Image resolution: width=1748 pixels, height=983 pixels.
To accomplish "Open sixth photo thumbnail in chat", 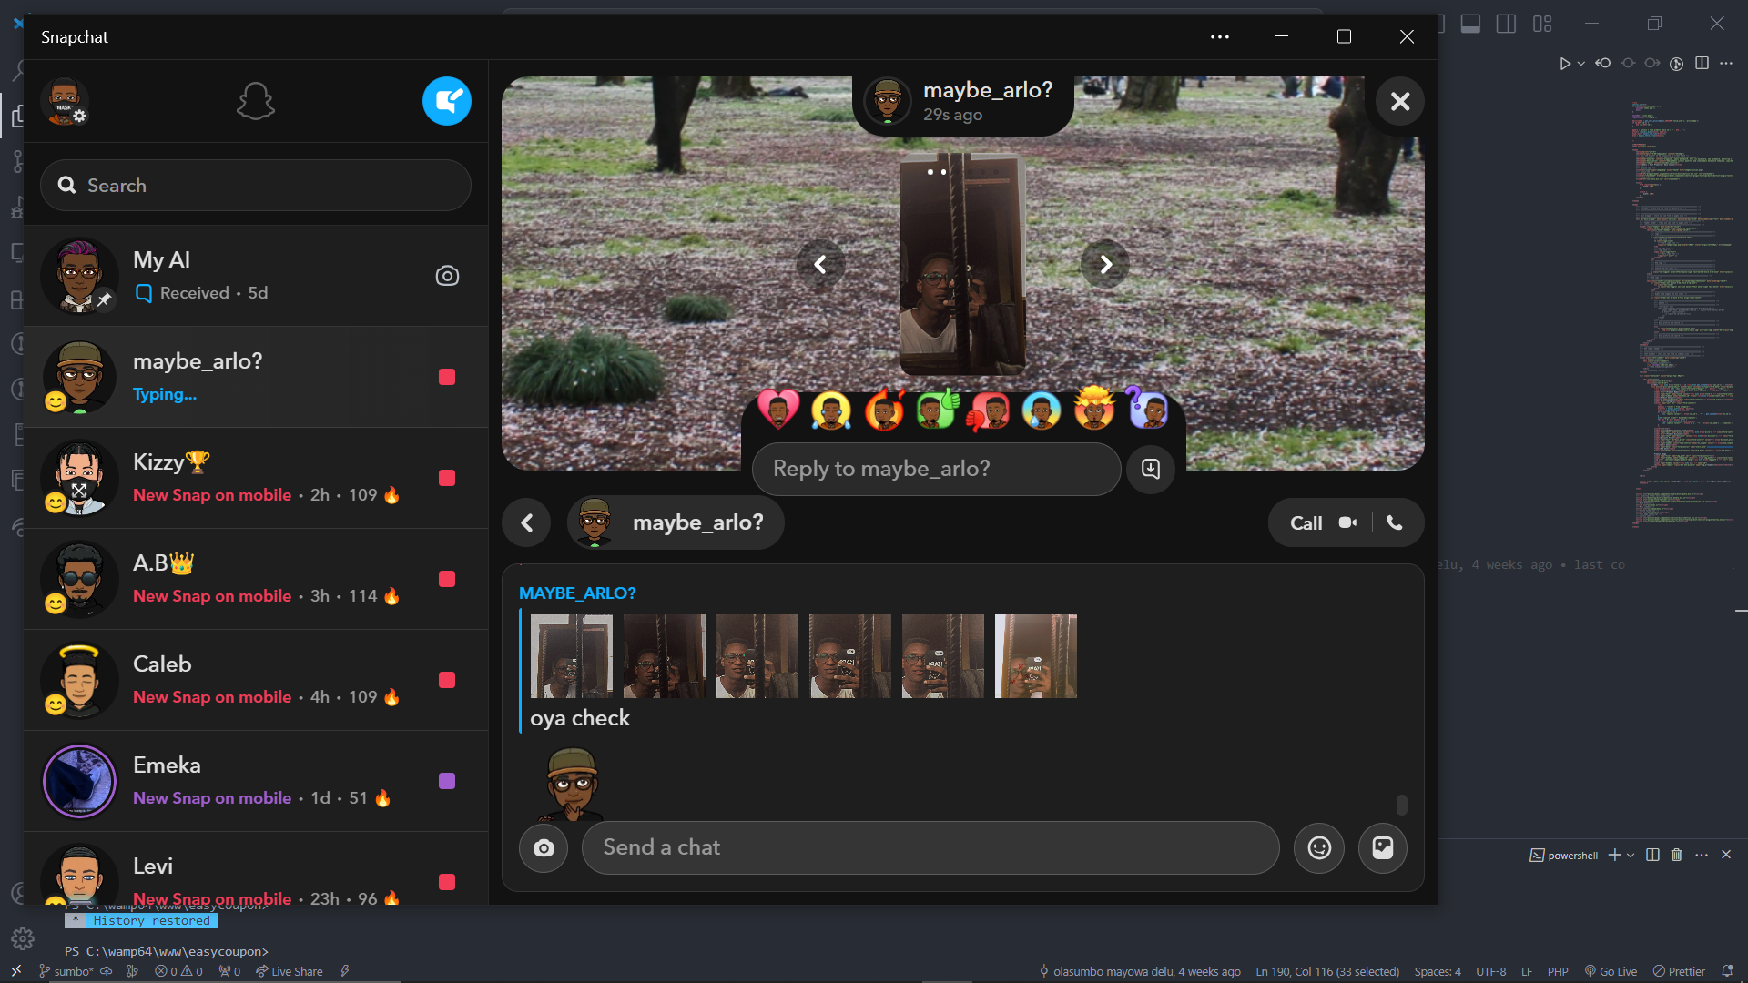I will coord(1036,656).
